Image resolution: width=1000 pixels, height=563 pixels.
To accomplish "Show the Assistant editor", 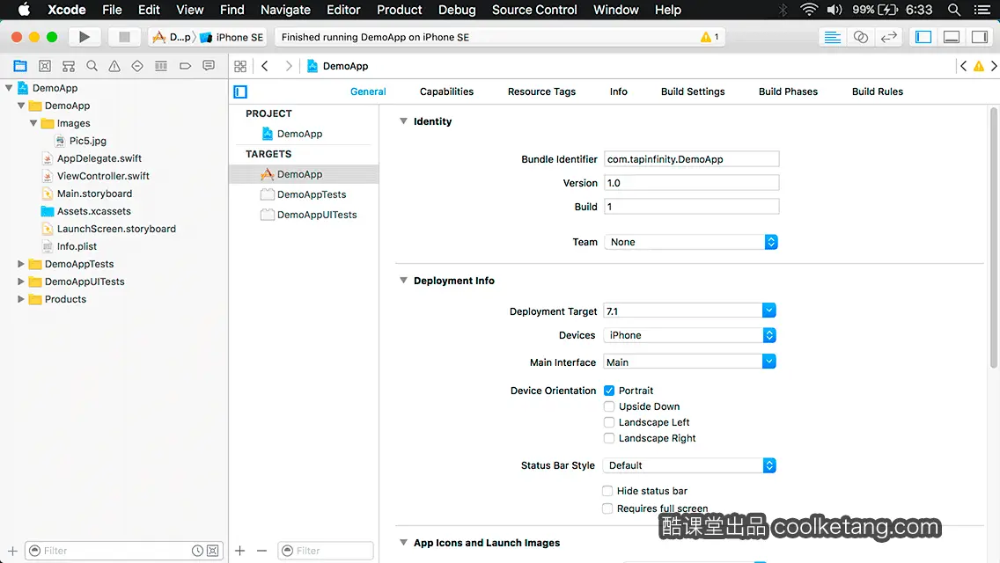I will coord(860,37).
